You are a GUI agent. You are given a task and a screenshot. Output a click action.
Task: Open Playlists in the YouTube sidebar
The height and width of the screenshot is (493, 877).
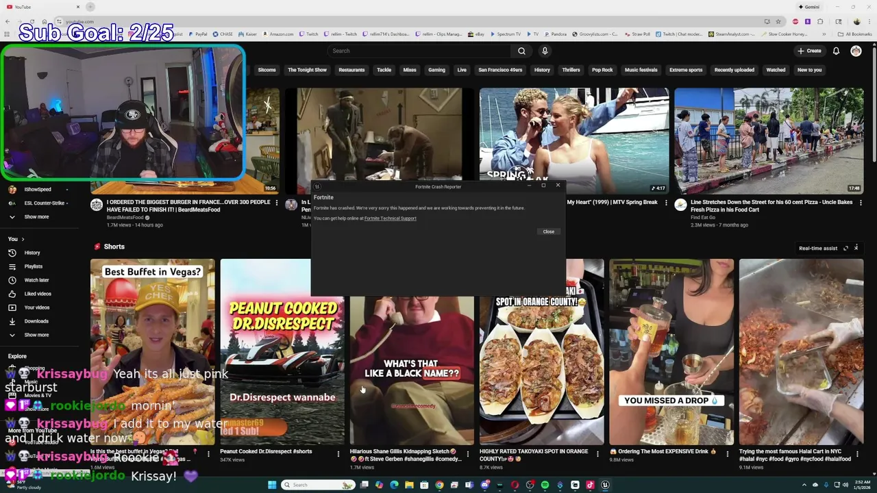[x=33, y=266]
